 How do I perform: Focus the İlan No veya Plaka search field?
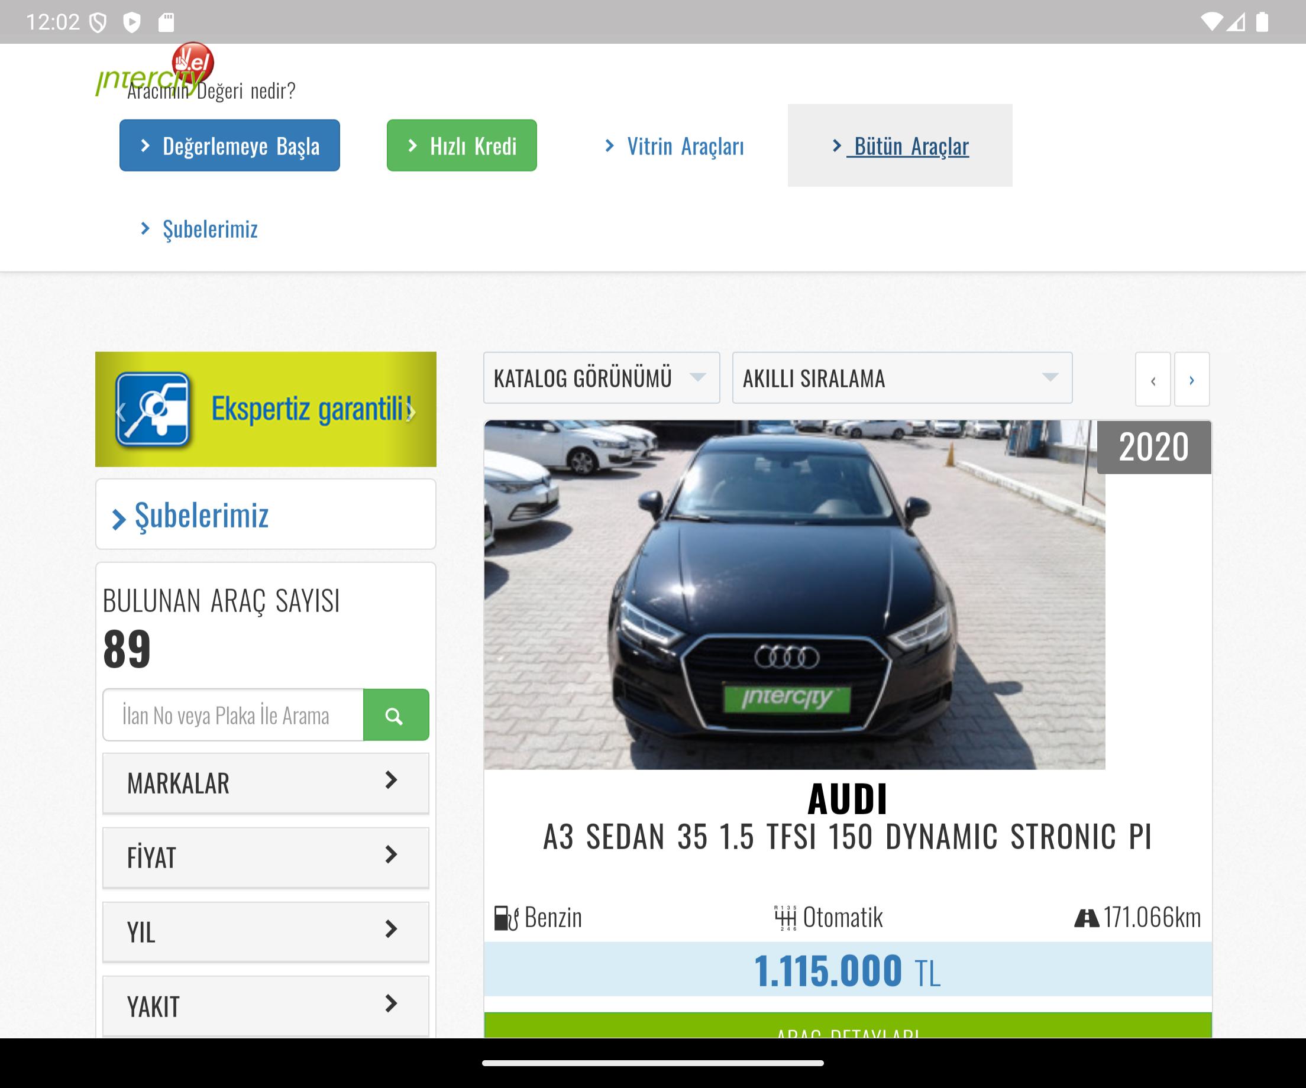tap(233, 715)
